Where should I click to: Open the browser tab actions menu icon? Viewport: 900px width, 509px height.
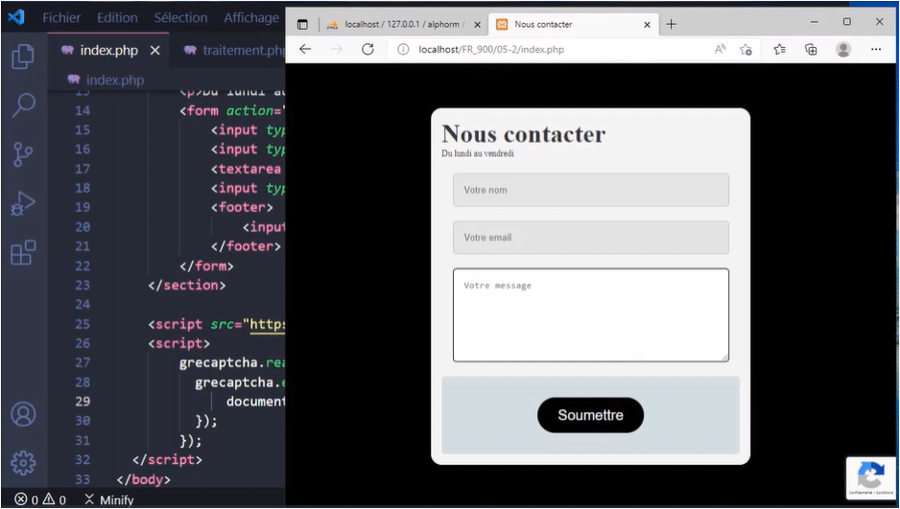coord(302,24)
